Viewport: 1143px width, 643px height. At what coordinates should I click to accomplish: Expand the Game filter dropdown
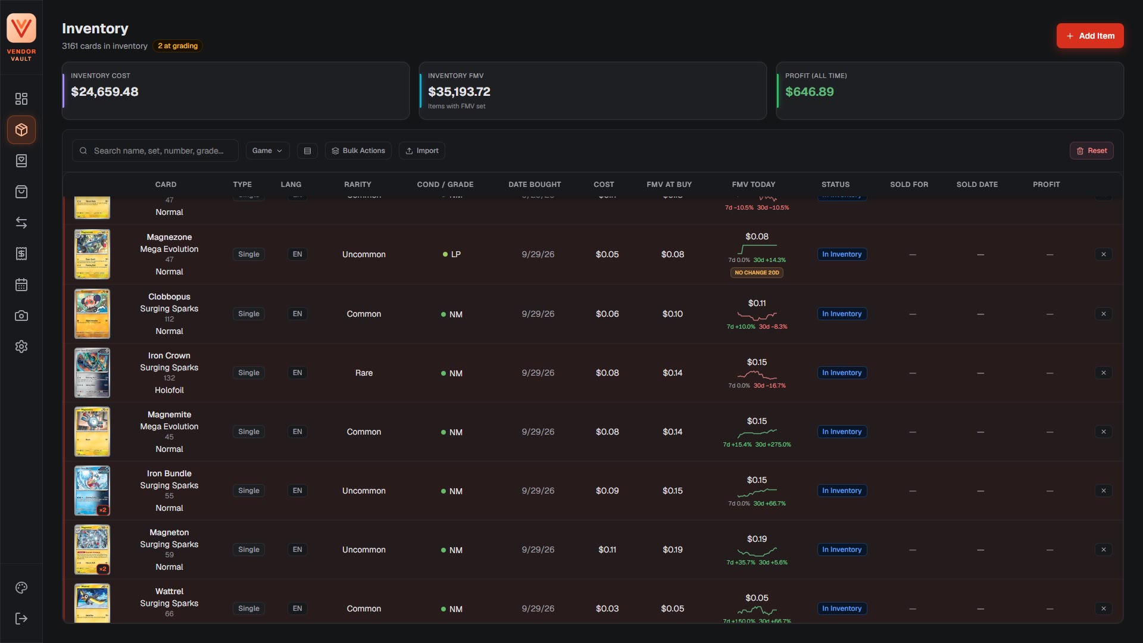pos(267,151)
